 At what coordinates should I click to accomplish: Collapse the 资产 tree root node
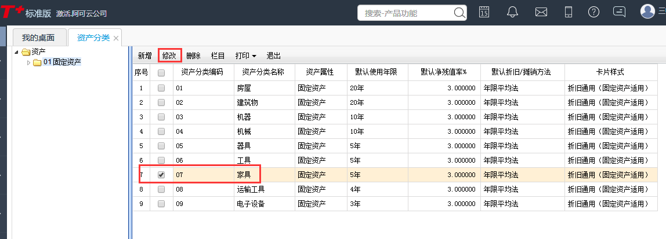[x=16, y=52]
